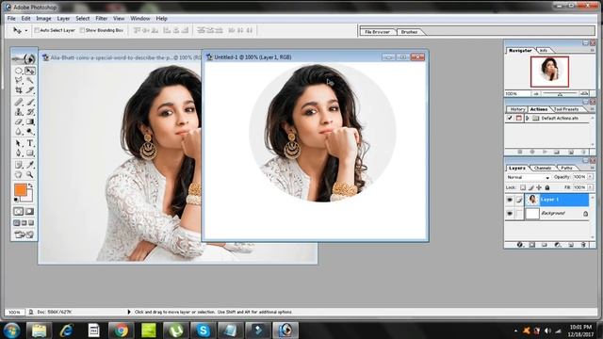Select the Healing Brush tool
The width and height of the screenshot is (603, 339).
[19, 103]
